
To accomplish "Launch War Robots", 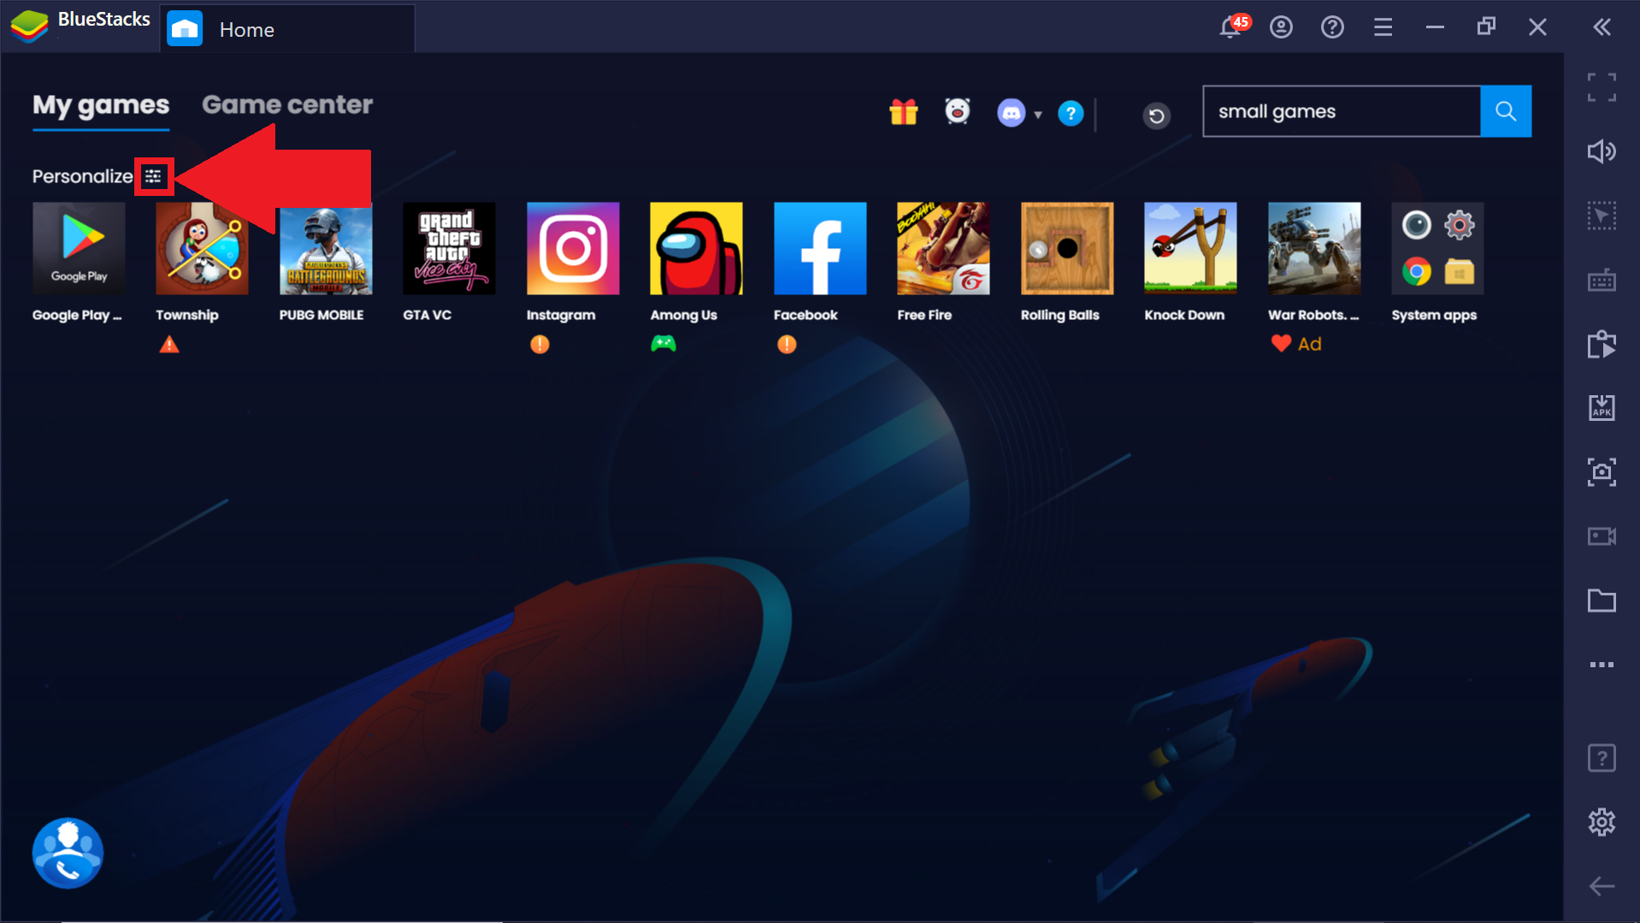I will 1314,249.
